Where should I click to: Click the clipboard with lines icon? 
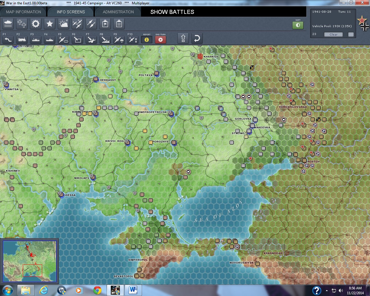[119, 24]
